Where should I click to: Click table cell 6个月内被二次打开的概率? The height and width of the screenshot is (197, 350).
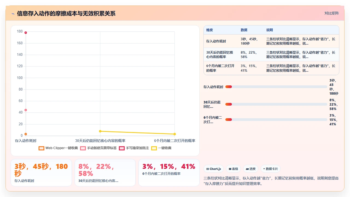pyautogui.click(x=220, y=68)
